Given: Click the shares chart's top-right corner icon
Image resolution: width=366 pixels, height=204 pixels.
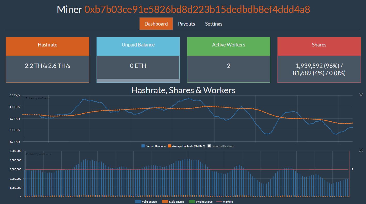Looking at the screenshot, I should coord(361,150).
